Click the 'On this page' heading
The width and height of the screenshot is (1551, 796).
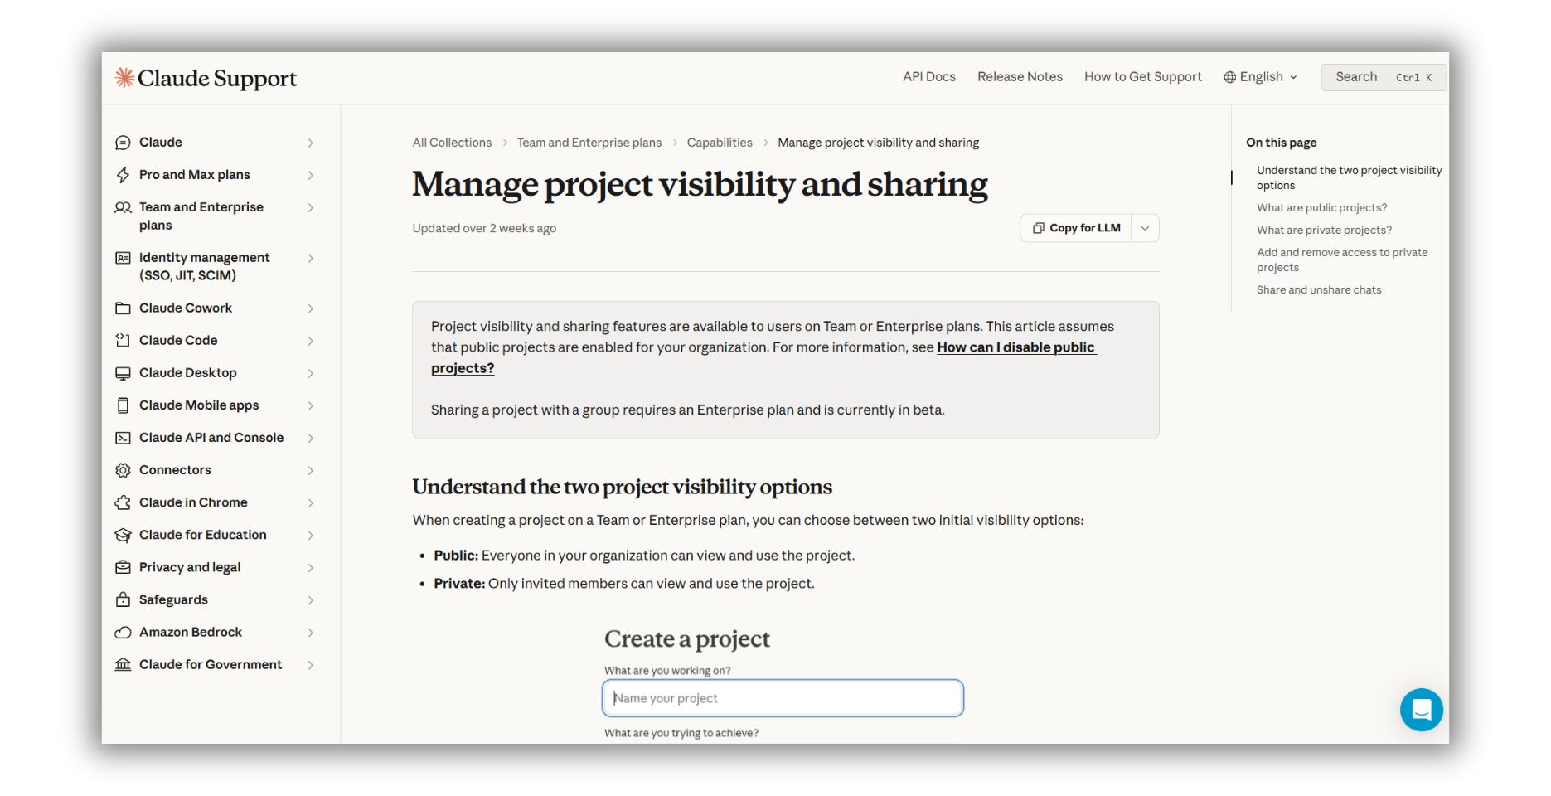click(1281, 143)
